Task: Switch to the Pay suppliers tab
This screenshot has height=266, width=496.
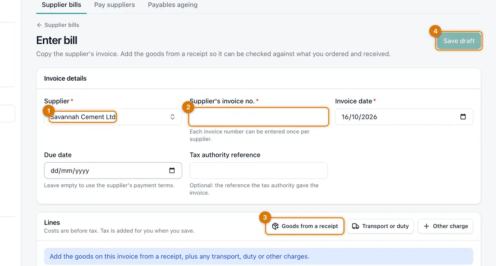Action: (x=115, y=5)
